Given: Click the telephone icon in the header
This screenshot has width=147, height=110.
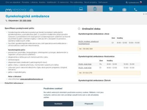Looking at the screenshot, I should pyautogui.click(x=136, y=9).
